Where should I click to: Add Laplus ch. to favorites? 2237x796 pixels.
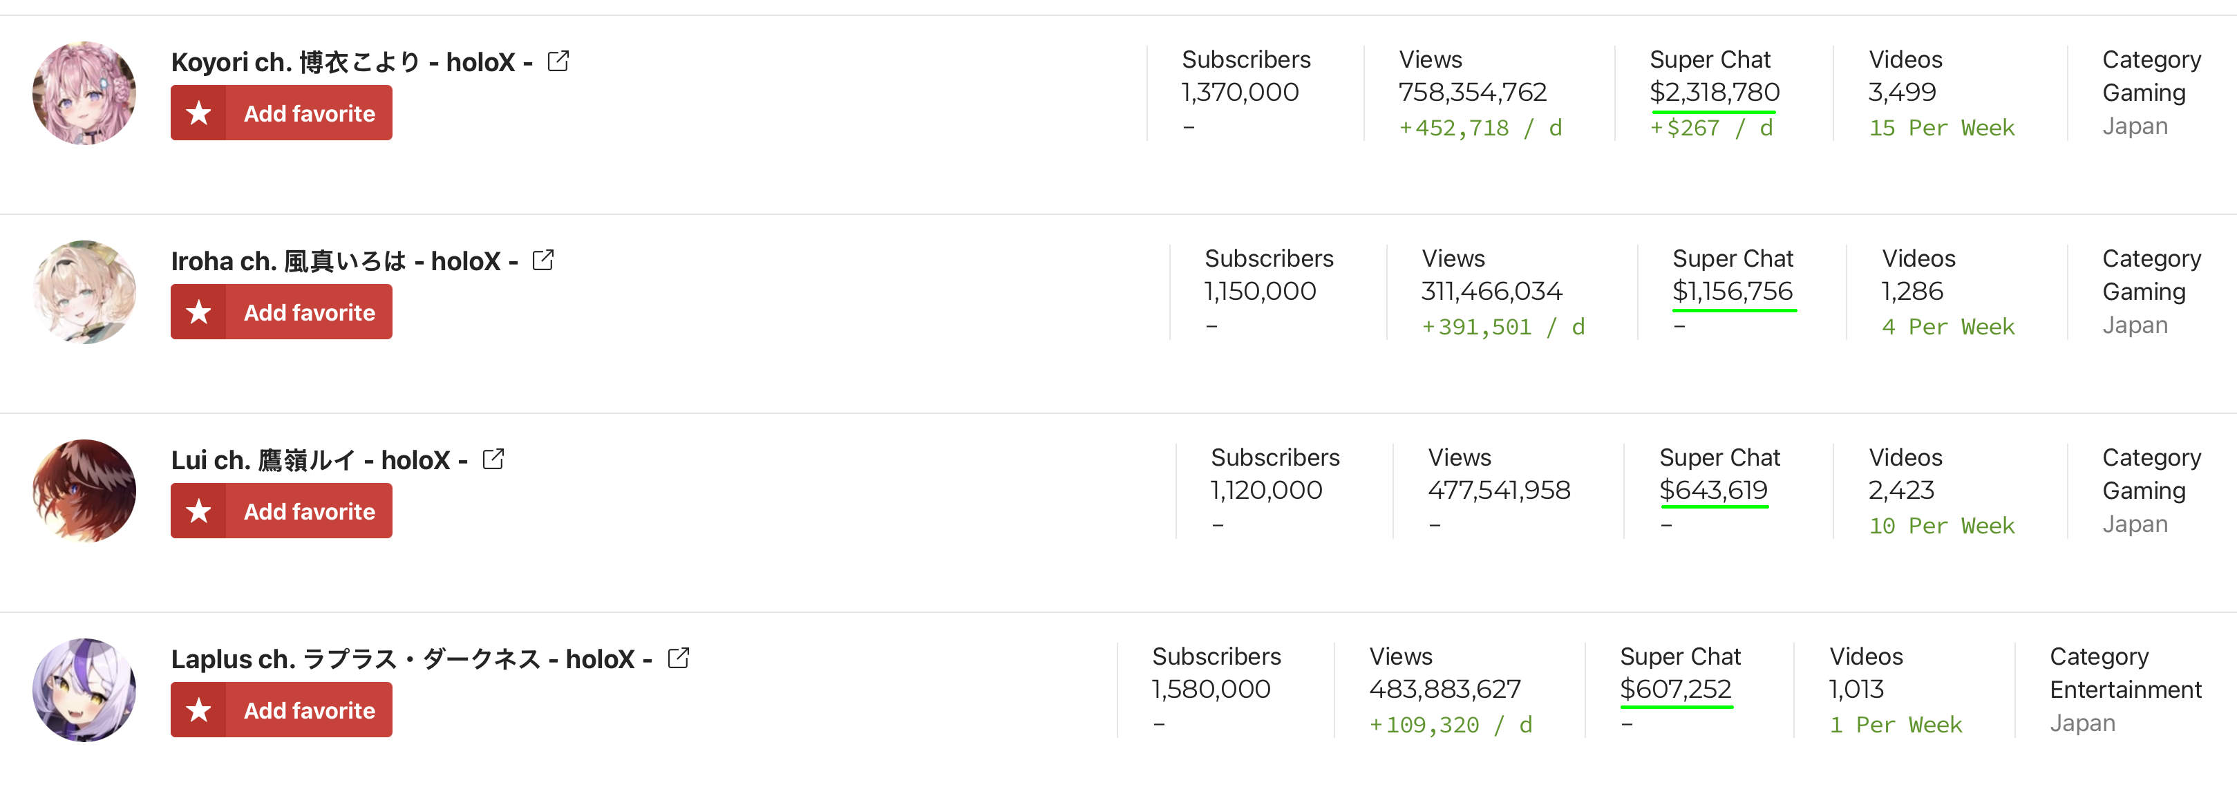[281, 709]
